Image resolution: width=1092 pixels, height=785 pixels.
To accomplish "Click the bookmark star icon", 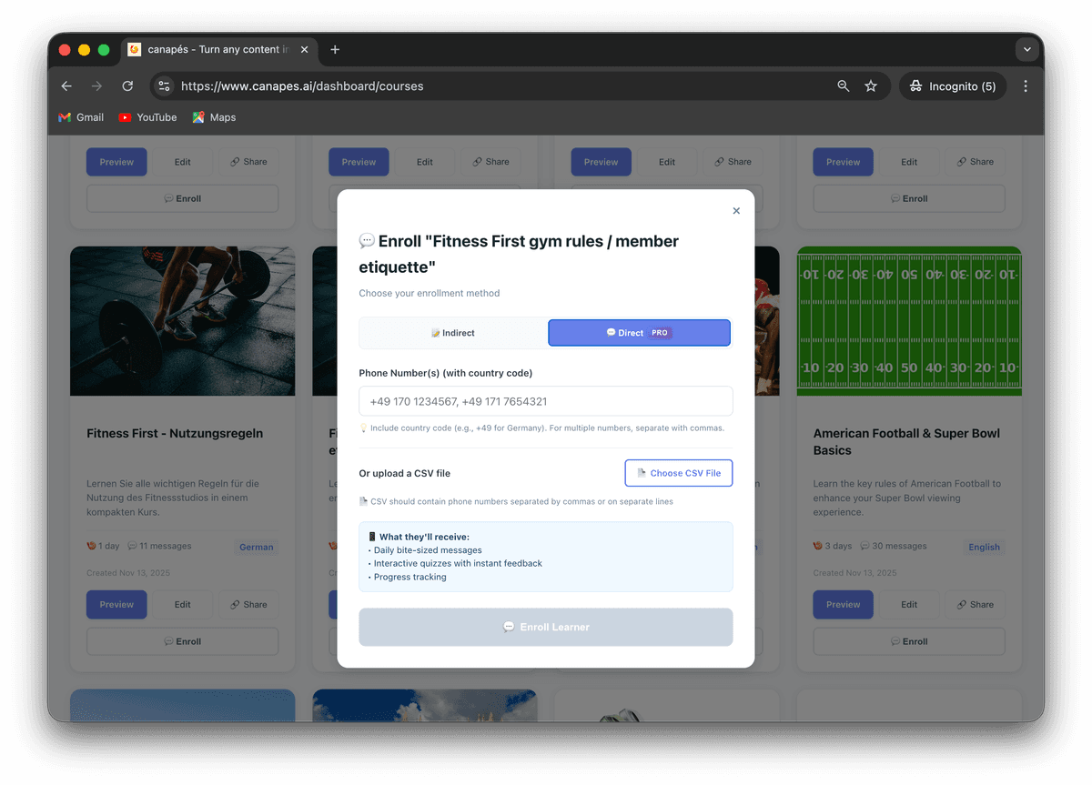I will (x=871, y=86).
